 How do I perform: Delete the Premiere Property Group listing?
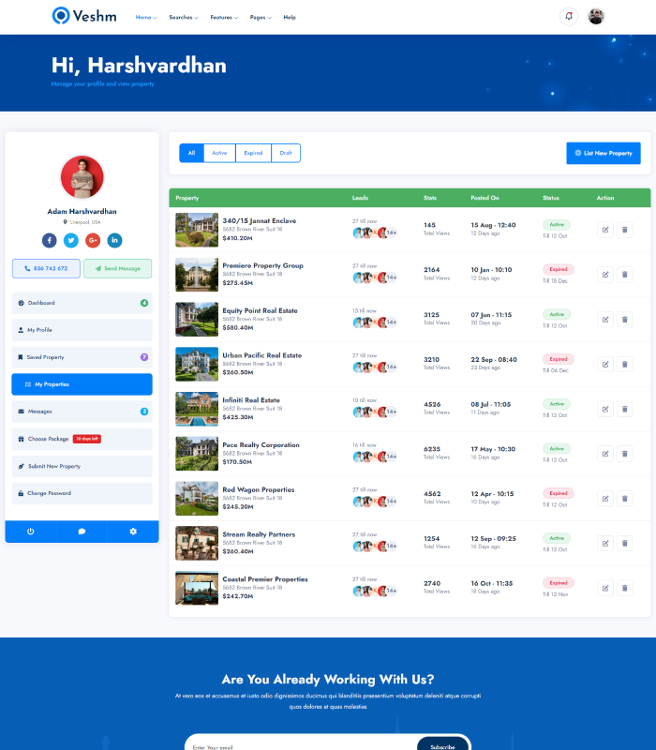(x=625, y=275)
